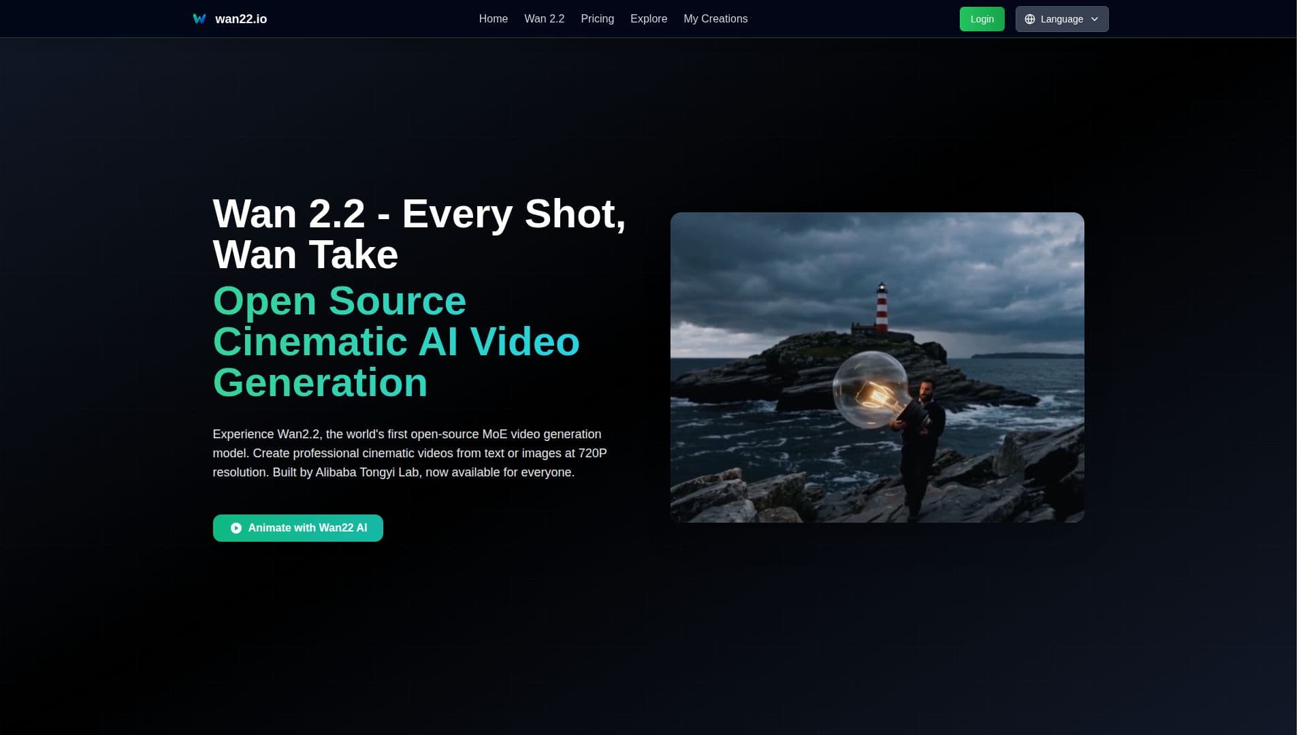Viewport: 1307px width, 735px height.
Task: Click the play icon in Animate button
Action: (236, 528)
